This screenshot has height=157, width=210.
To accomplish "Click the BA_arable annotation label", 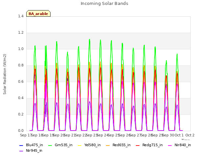I will pos(38,14).
